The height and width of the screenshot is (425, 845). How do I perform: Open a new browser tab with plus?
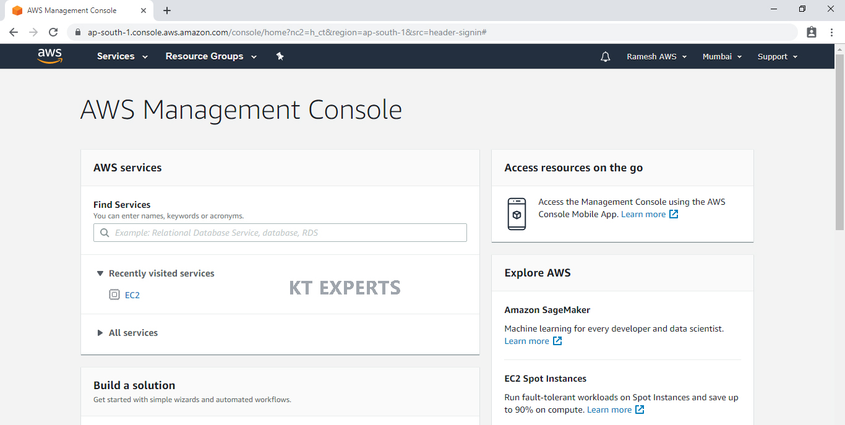pyautogui.click(x=167, y=11)
